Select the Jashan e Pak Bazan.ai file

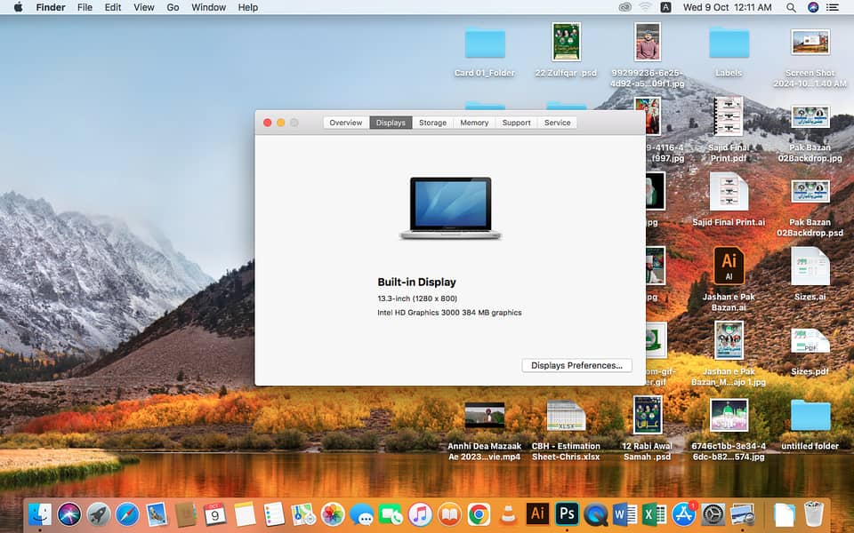(x=729, y=265)
